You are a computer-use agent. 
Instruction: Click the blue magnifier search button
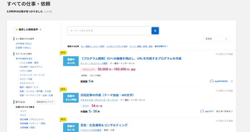(x=155, y=31)
